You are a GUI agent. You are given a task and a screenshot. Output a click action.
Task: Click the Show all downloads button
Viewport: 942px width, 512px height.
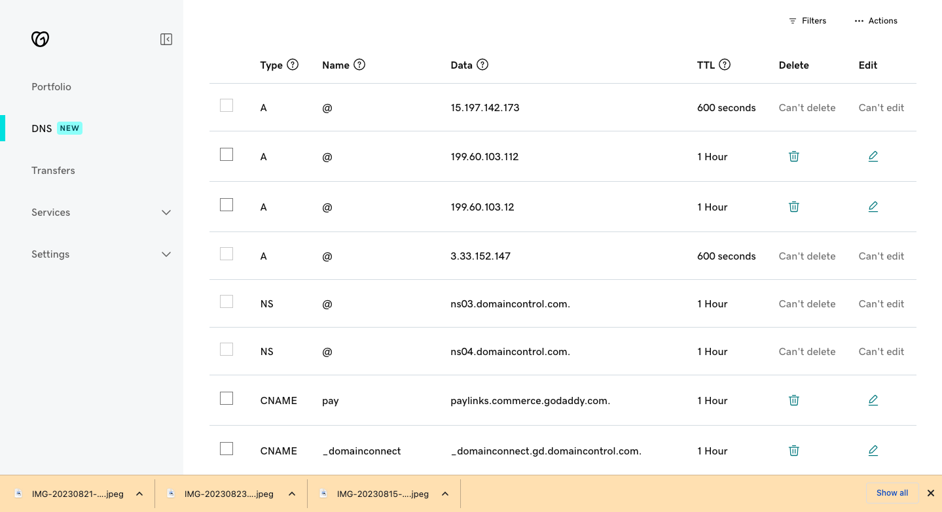[x=892, y=492]
